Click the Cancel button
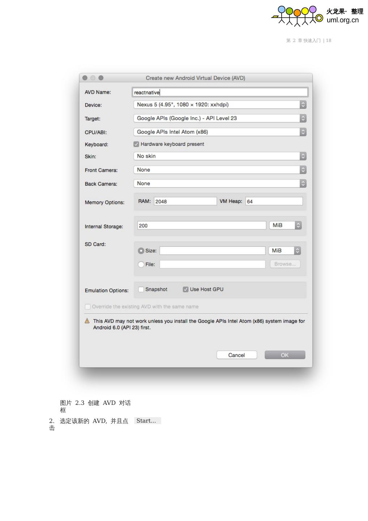368x521 pixels. [237, 355]
